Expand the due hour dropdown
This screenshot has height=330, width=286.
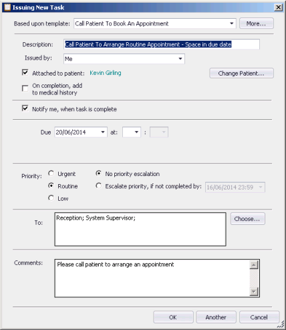136,132
